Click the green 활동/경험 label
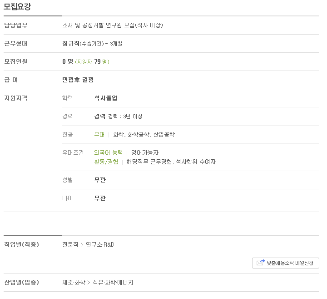The height and width of the screenshot is (299, 327). (106, 162)
